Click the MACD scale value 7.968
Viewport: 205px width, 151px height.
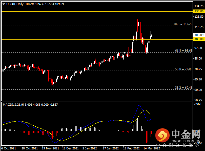[x=198, y=104]
